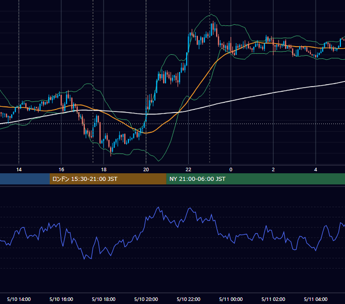Click the 5/10 20:00 date label
The width and height of the screenshot is (345, 304).
click(x=146, y=299)
